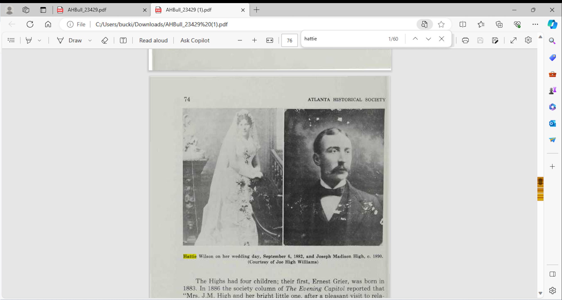Add this page to favorites star
The width and height of the screenshot is (562, 300).
[x=441, y=24]
